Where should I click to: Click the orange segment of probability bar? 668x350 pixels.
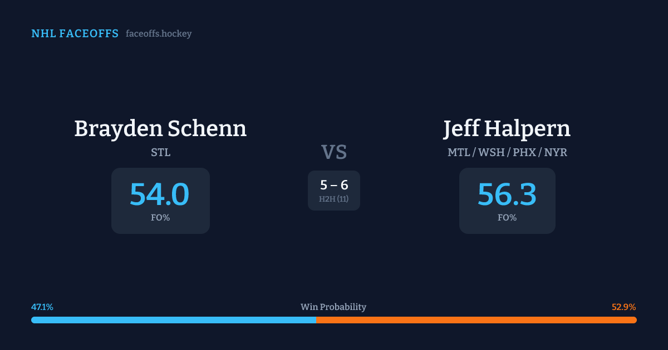(477, 320)
